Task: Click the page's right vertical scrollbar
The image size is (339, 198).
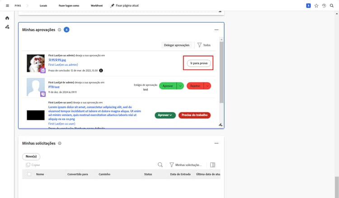Action: (337, 187)
